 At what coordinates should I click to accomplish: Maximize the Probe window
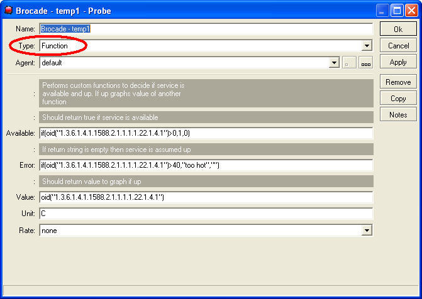tap(397, 11)
